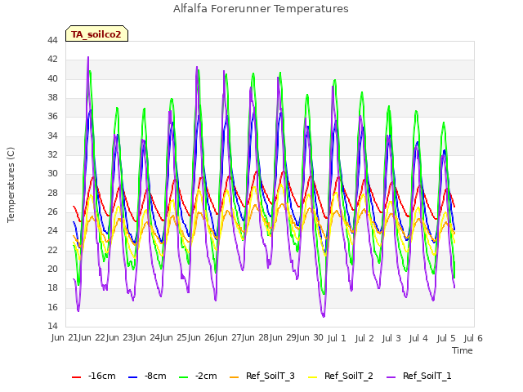
Task: Click the 36 y-axis tick label
Action: (52, 117)
